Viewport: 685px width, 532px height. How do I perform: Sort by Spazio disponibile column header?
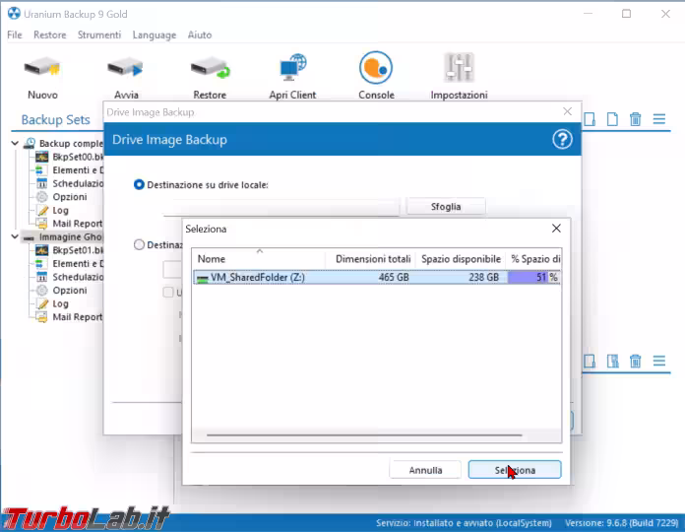(x=461, y=259)
